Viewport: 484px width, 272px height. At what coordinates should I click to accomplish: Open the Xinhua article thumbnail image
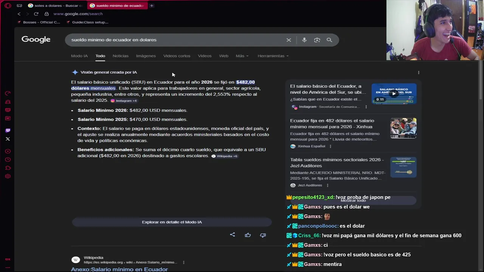click(403, 128)
